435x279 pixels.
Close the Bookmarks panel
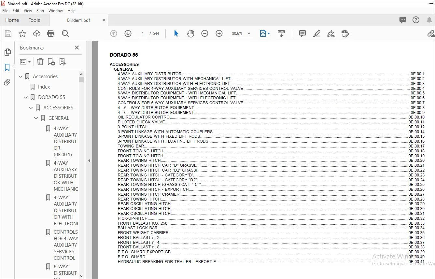tap(77, 48)
